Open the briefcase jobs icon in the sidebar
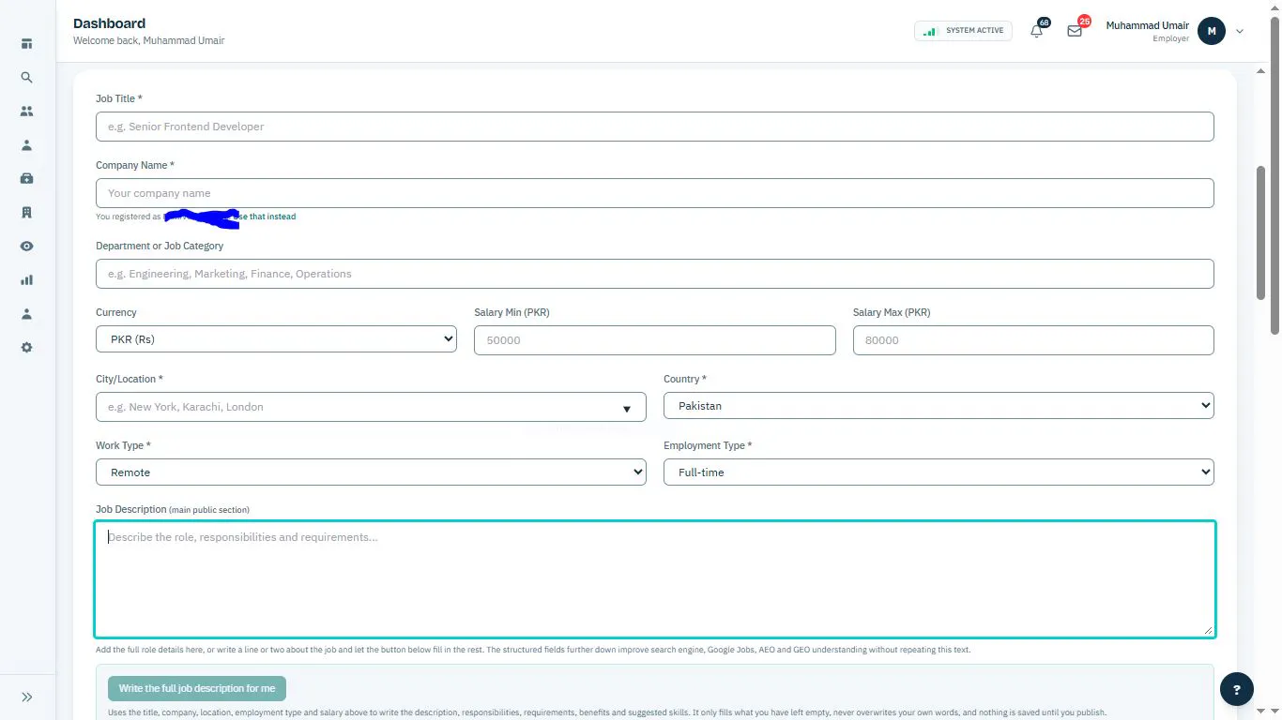 (26, 179)
